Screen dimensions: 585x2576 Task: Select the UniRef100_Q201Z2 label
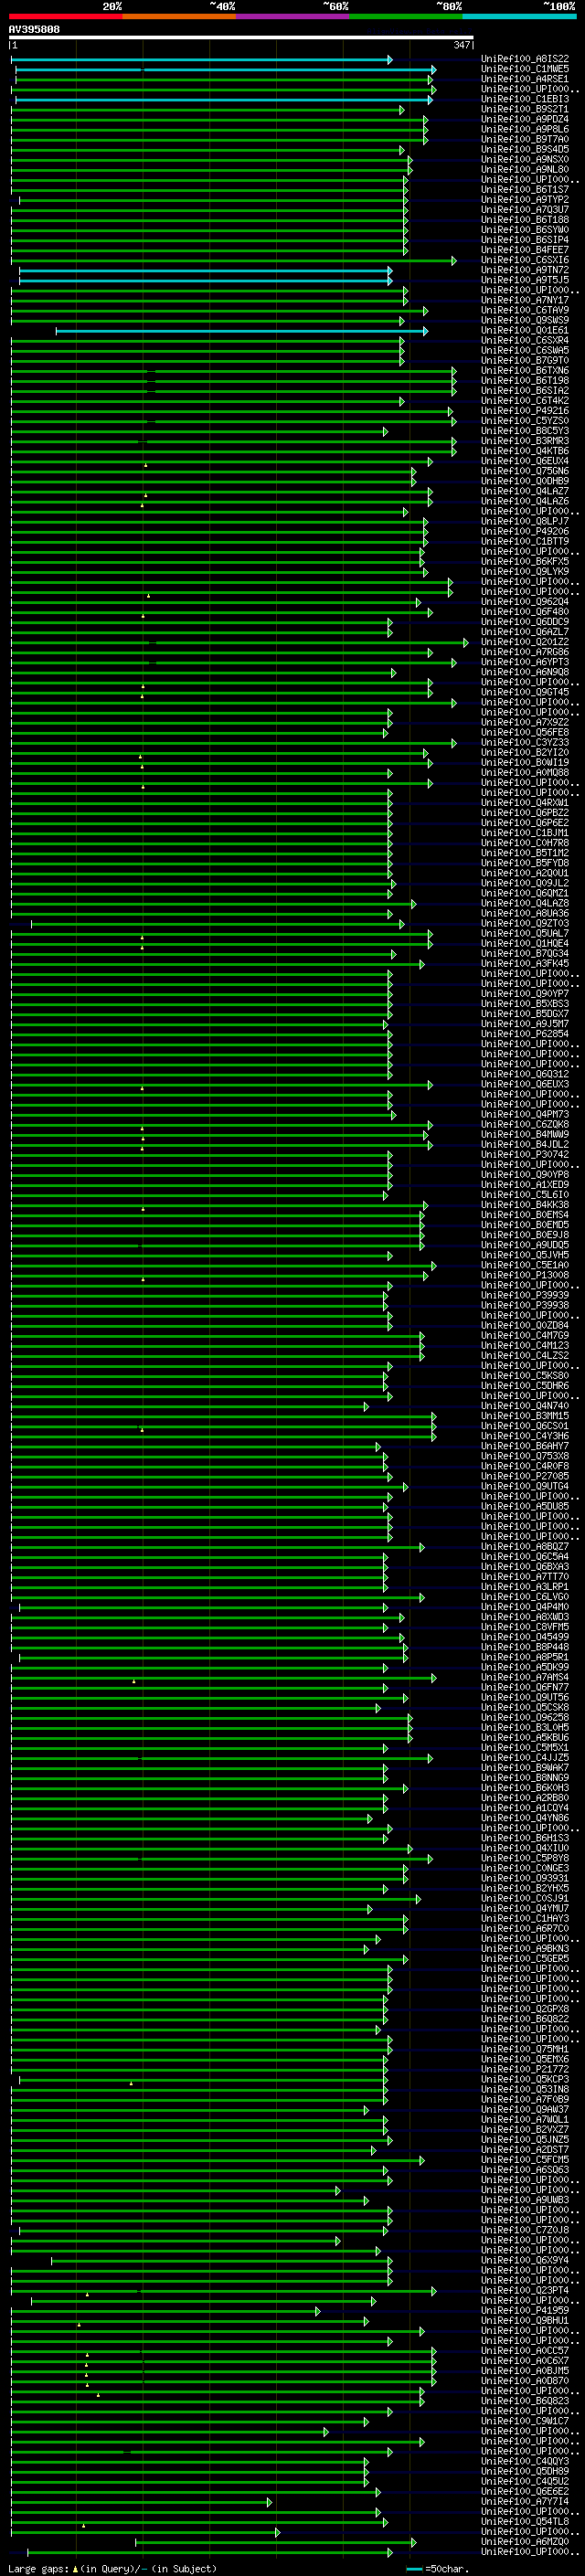[x=525, y=642]
